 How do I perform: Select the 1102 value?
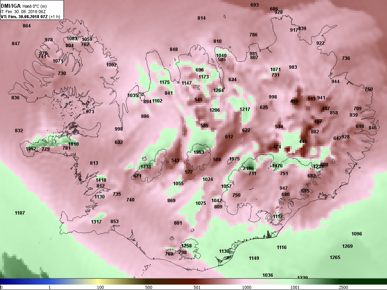click(157, 101)
